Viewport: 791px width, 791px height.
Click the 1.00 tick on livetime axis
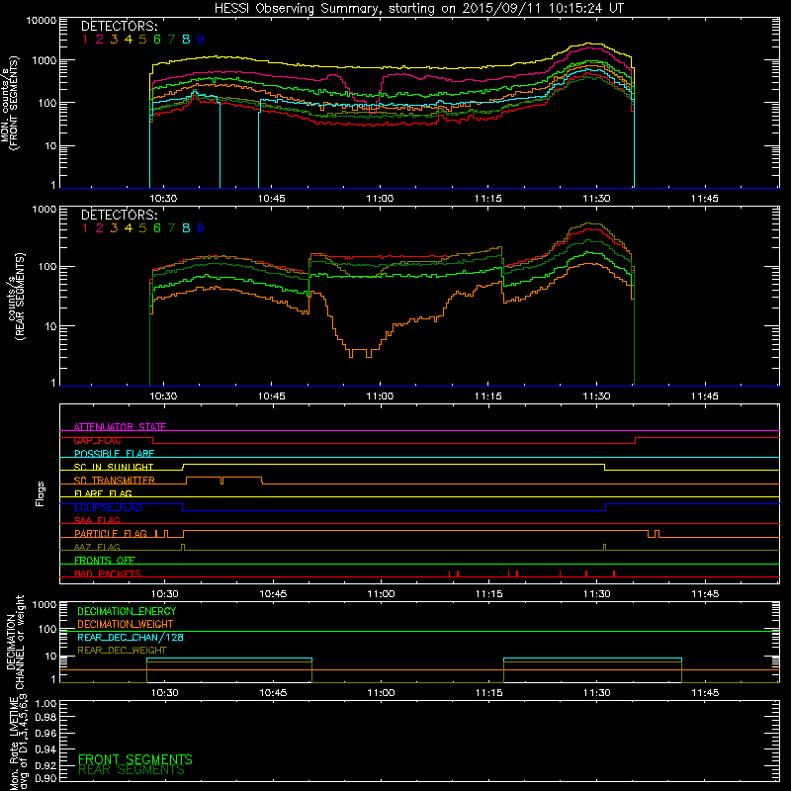tap(45, 704)
